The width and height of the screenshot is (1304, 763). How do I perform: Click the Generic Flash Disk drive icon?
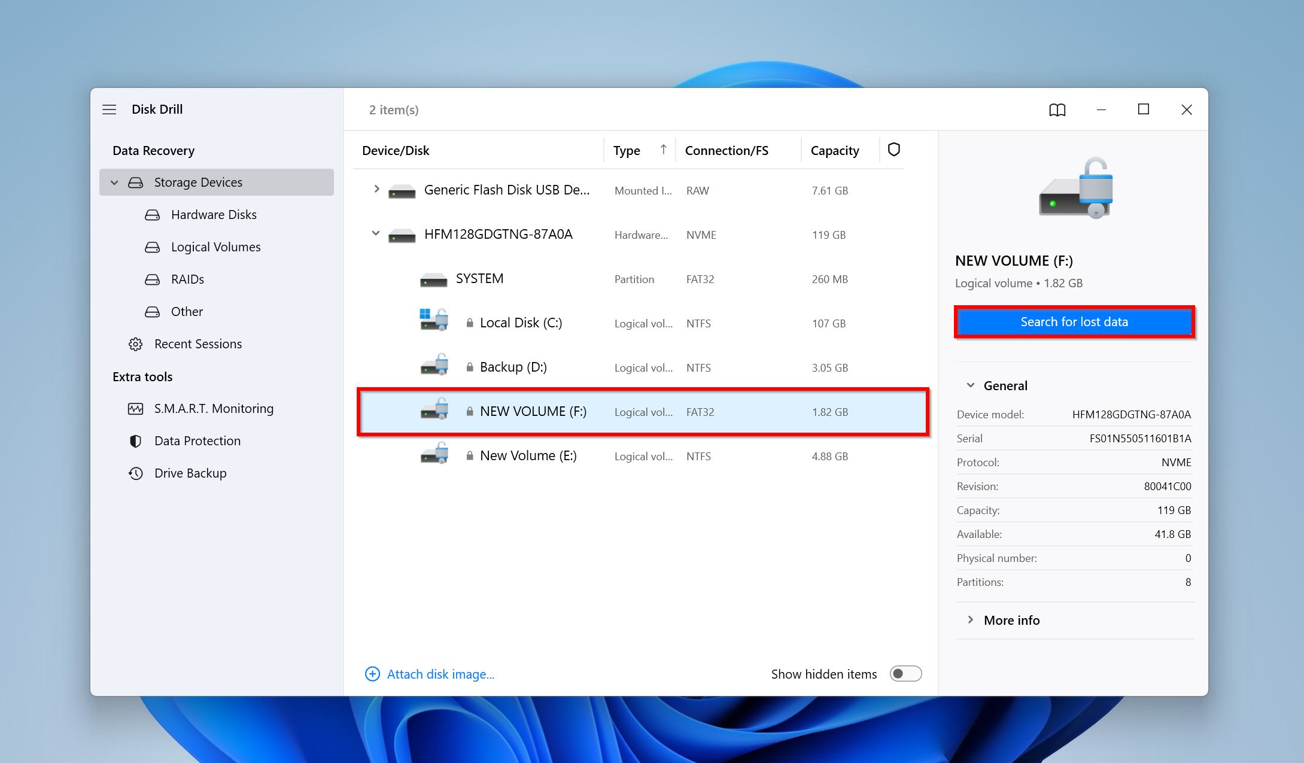[402, 191]
